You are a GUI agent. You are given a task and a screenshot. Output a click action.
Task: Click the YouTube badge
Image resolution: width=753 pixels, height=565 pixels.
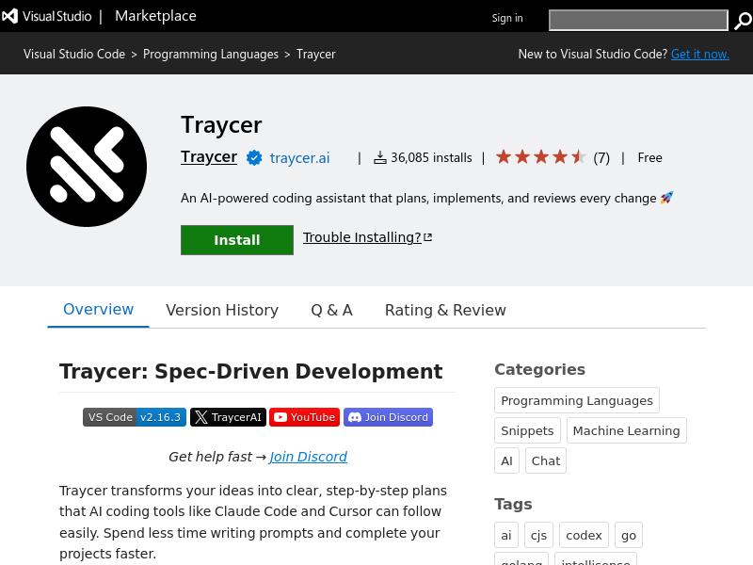(304, 417)
